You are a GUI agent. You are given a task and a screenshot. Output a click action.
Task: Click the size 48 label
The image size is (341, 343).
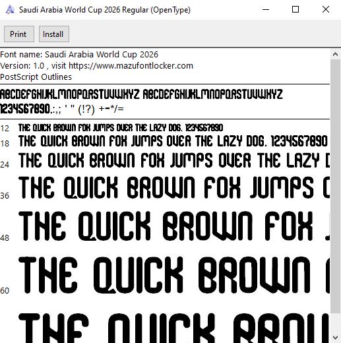click(x=5, y=238)
